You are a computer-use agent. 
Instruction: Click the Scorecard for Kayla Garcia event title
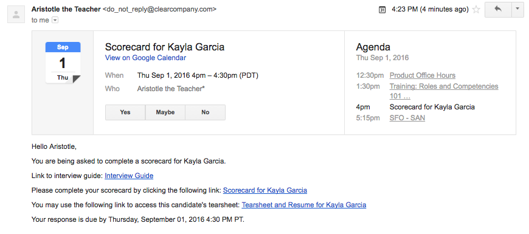tap(165, 47)
